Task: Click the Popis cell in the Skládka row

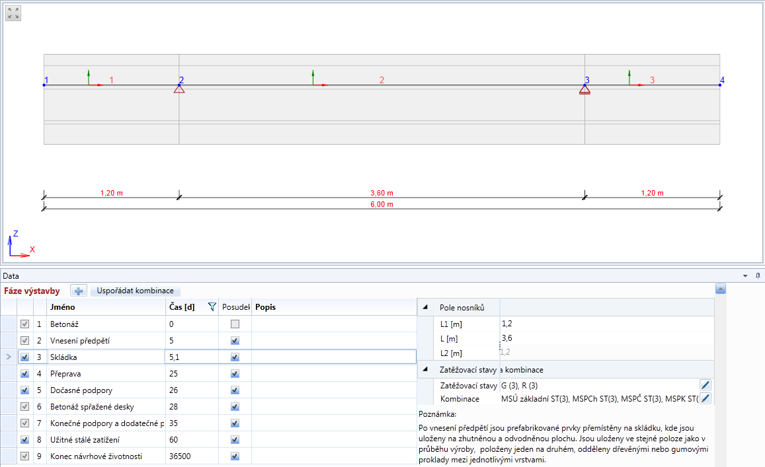Action: [x=334, y=357]
